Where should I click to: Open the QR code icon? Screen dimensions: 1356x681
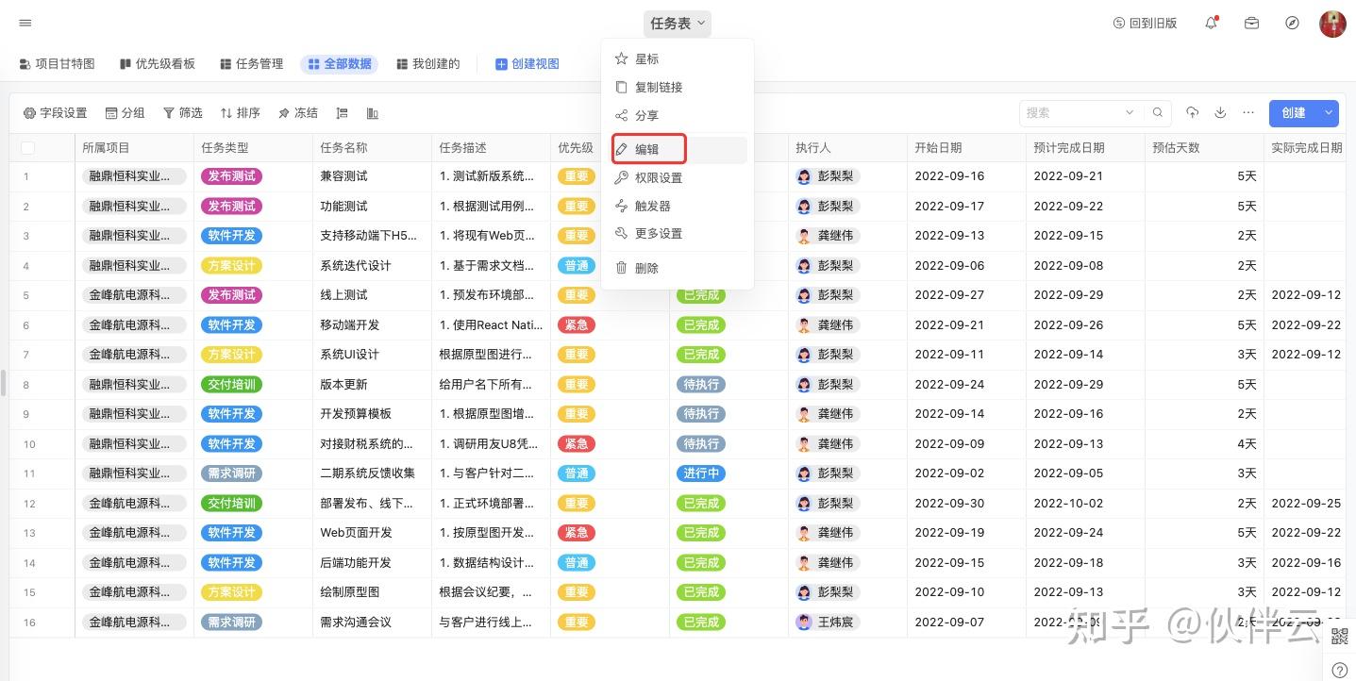[1340, 637]
